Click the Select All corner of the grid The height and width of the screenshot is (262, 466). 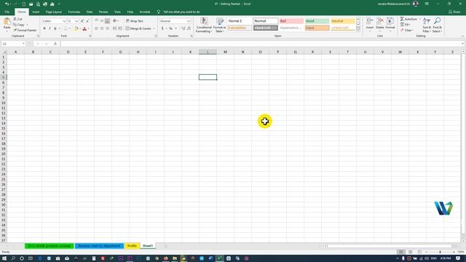pos(4,52)
